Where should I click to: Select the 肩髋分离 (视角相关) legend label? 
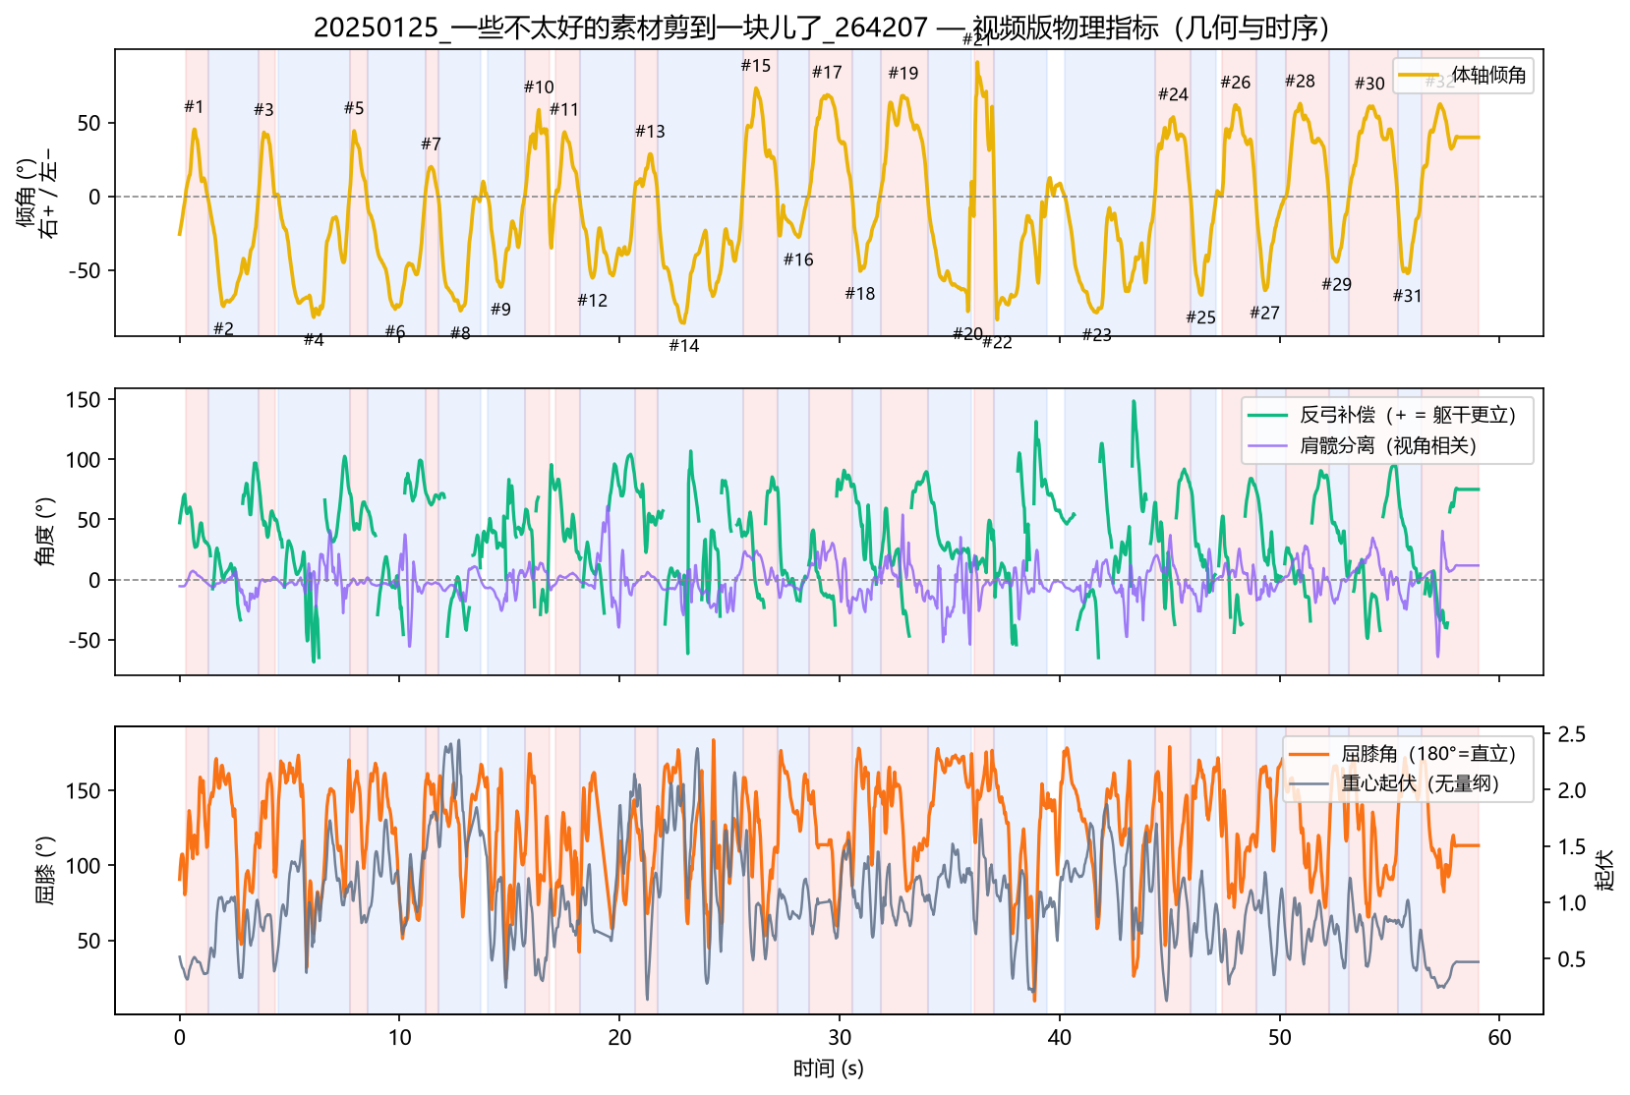1388,445
